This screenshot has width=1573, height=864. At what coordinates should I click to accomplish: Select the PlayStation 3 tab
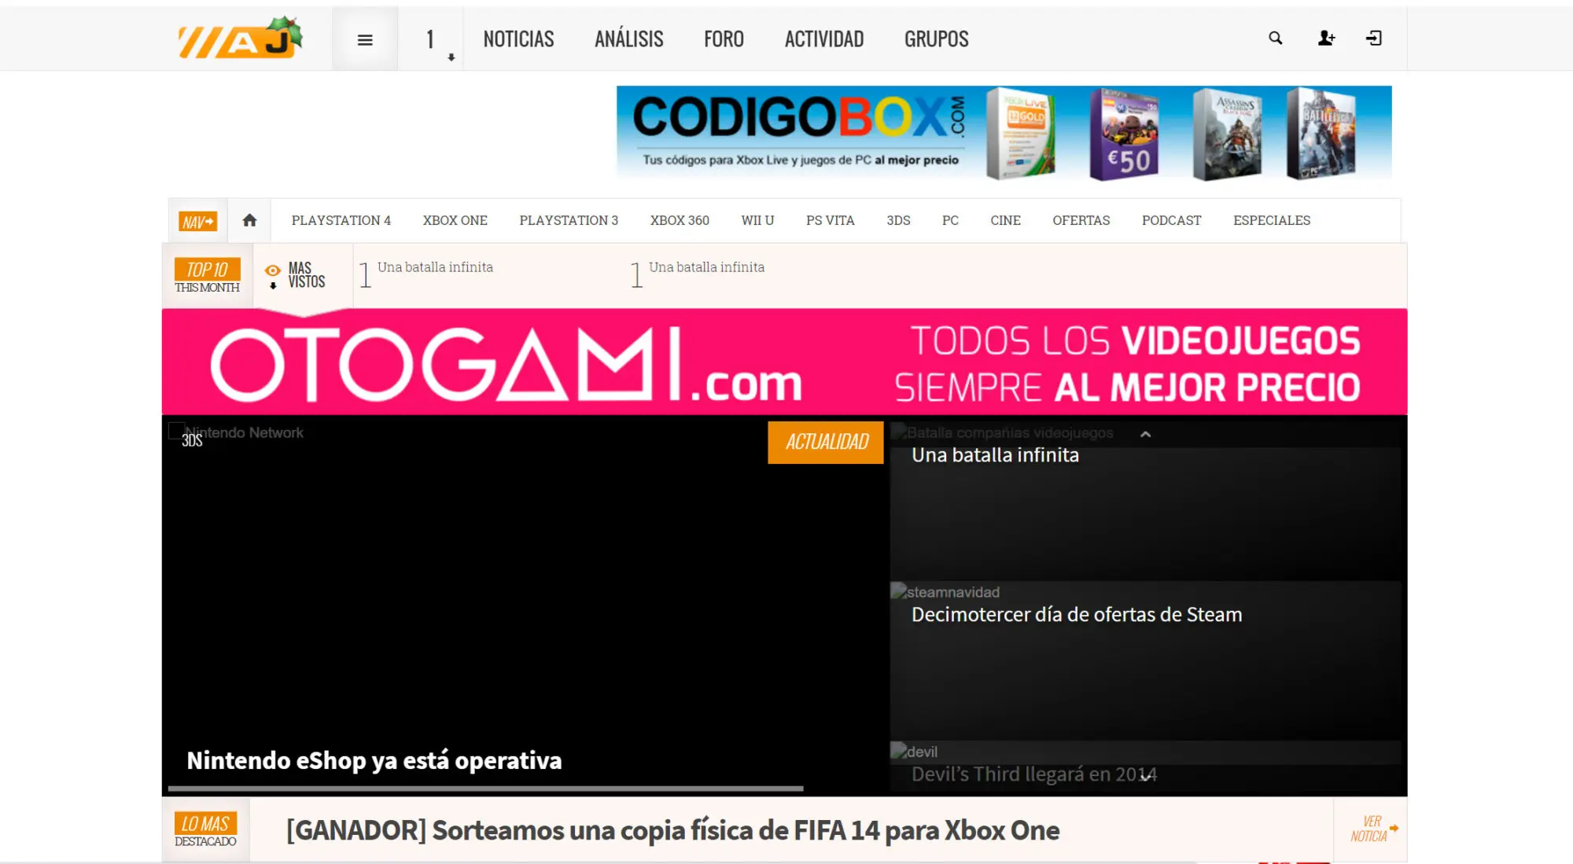[569, 220]
